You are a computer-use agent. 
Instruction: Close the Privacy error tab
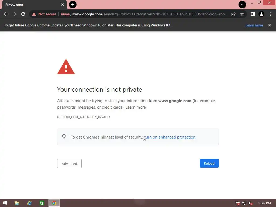click(63, 5)
